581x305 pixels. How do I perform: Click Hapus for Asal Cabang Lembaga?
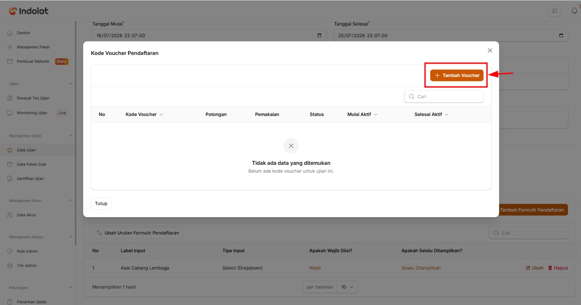click(558, 268)
